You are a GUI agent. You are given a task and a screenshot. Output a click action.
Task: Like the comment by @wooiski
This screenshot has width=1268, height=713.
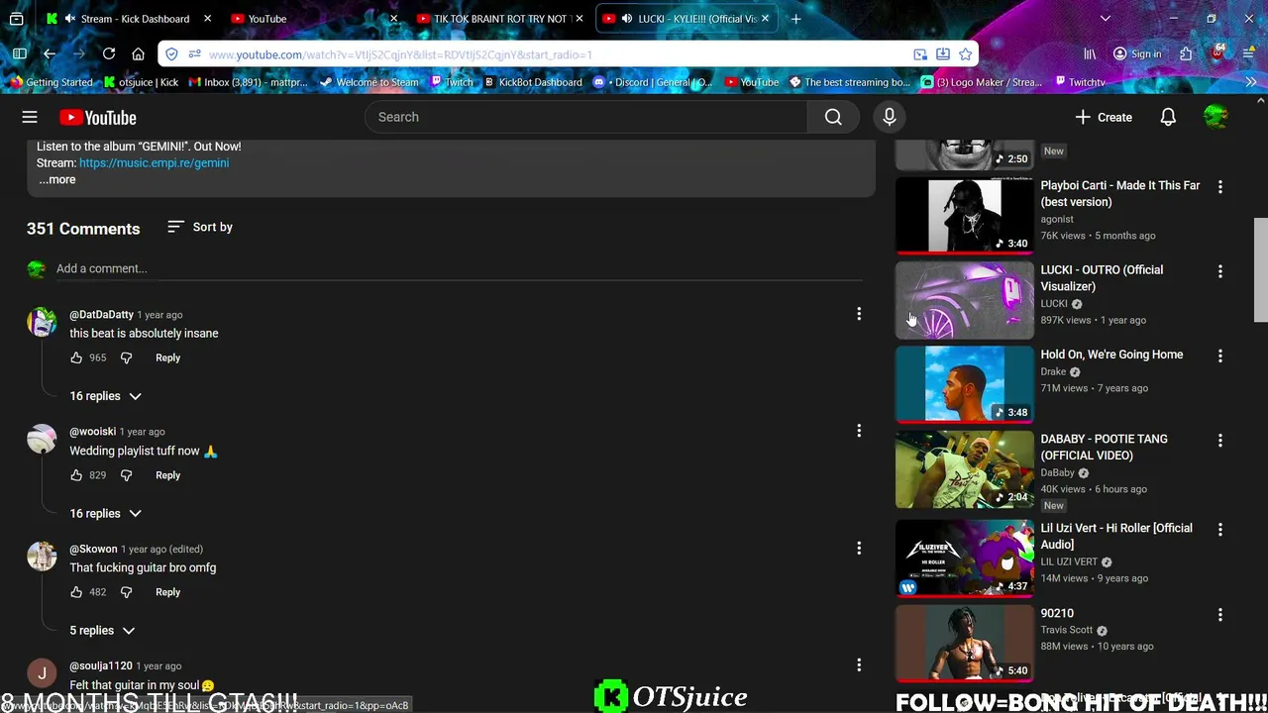(x=76, y=475)
